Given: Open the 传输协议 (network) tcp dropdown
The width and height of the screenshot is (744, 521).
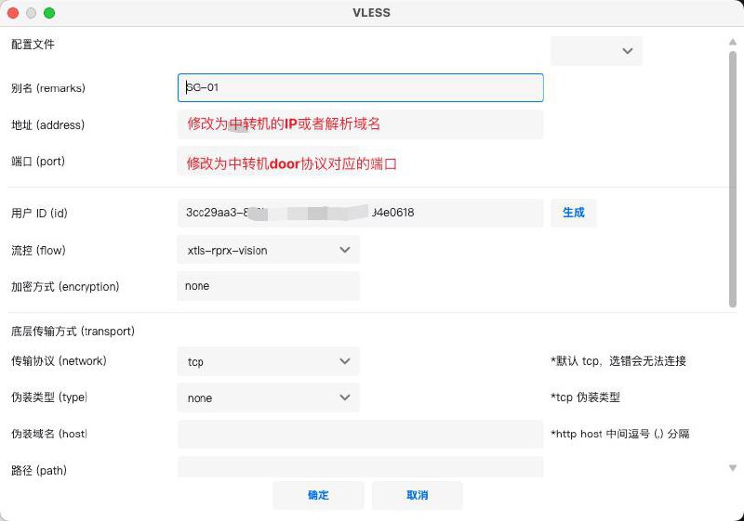Looking at the screenshot, I should pyautogui.click(x=268, y=361).
